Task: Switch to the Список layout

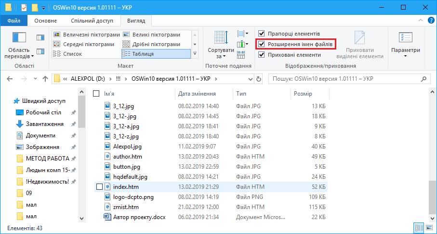Action: point(68,54)
